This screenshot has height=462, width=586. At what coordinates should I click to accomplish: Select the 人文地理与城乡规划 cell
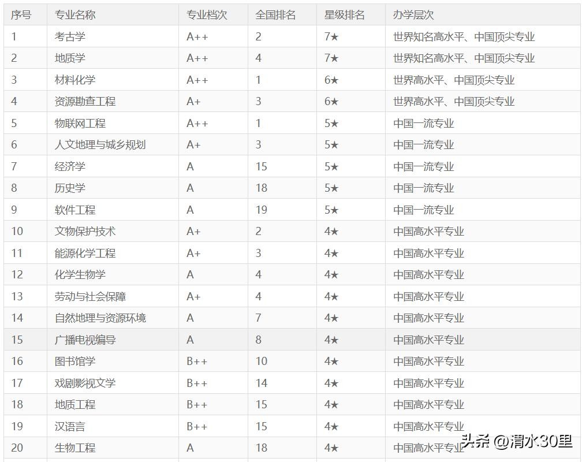[100, 145]
